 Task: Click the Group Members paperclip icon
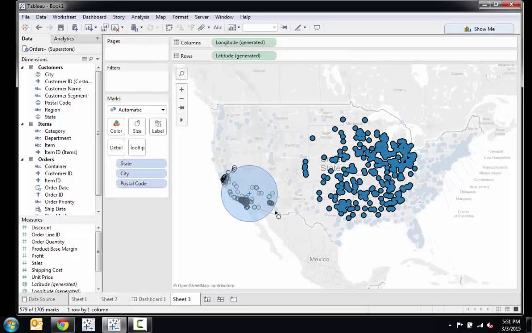pyautogui.click(x=201, y=28)
